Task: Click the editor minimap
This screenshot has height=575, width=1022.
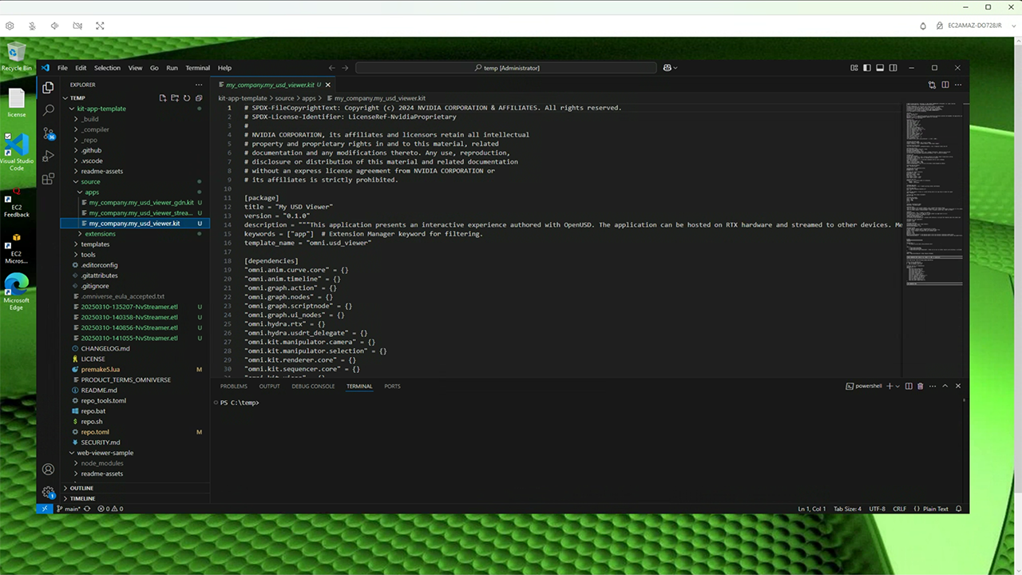Action: 936,196
